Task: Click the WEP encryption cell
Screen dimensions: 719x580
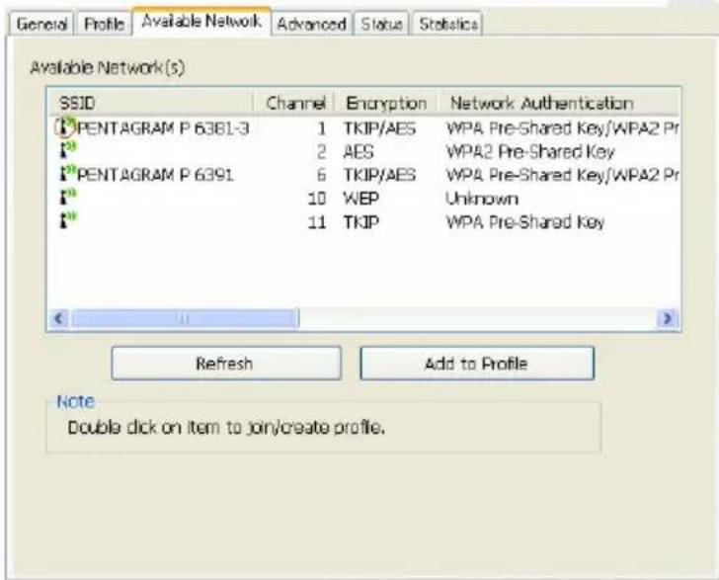Action: (x=360, y=199)
